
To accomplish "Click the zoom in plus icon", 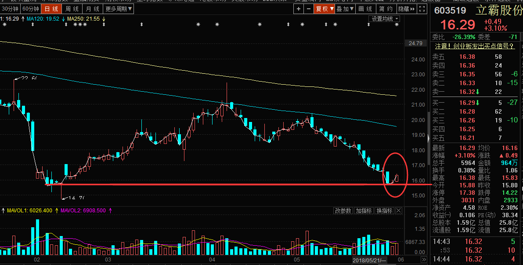I will point(299,9).
